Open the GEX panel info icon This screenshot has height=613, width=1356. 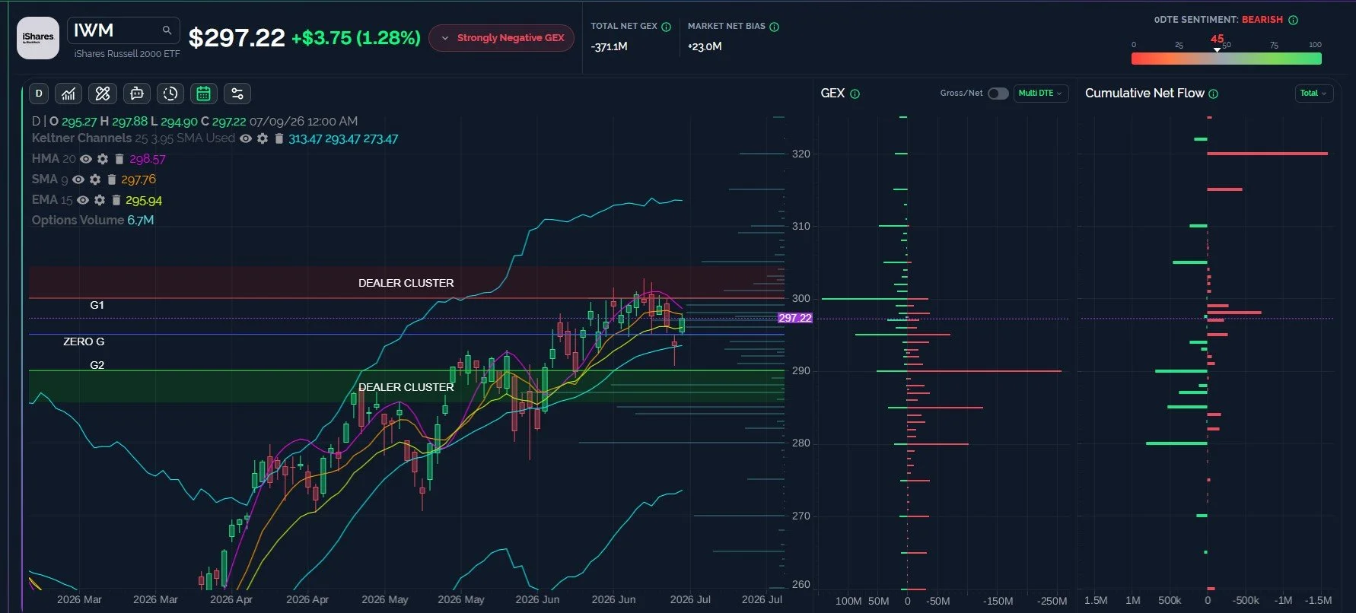click(x=855, y=94)
